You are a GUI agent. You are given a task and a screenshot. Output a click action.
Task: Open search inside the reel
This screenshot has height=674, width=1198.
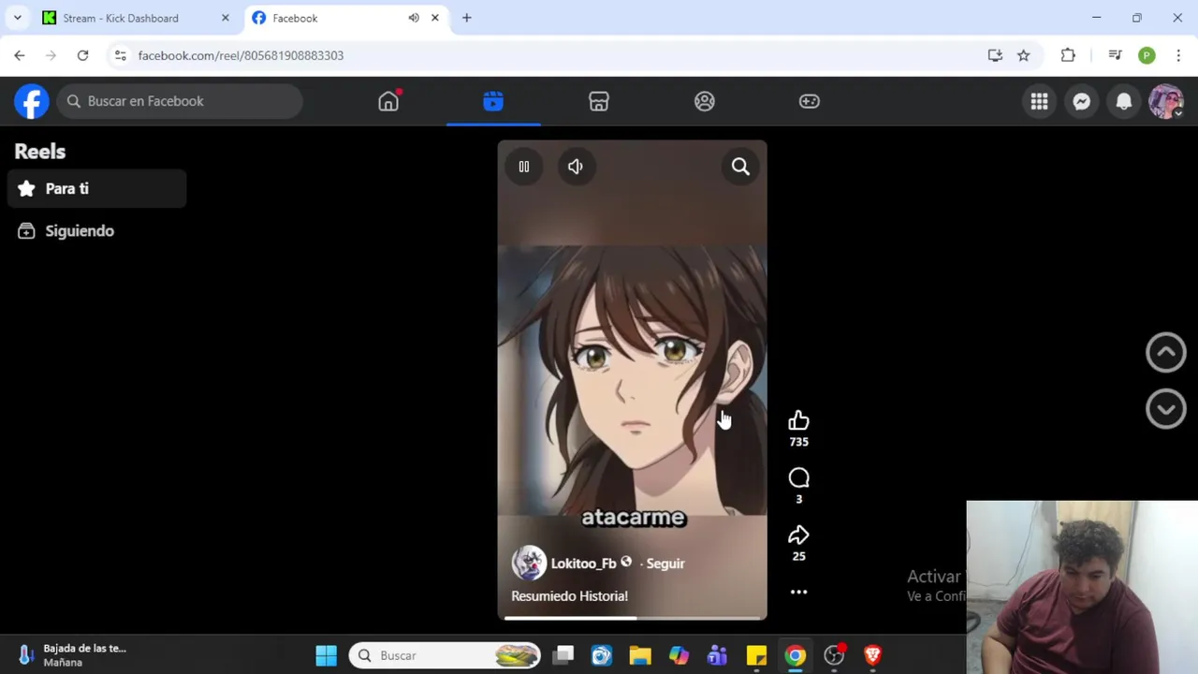click(740, 167)
